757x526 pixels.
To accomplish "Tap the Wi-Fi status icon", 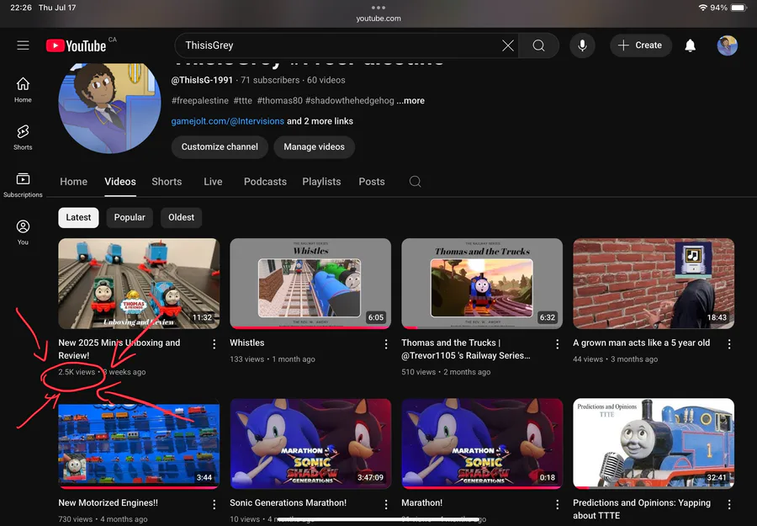I will click(x=703, y=8).
